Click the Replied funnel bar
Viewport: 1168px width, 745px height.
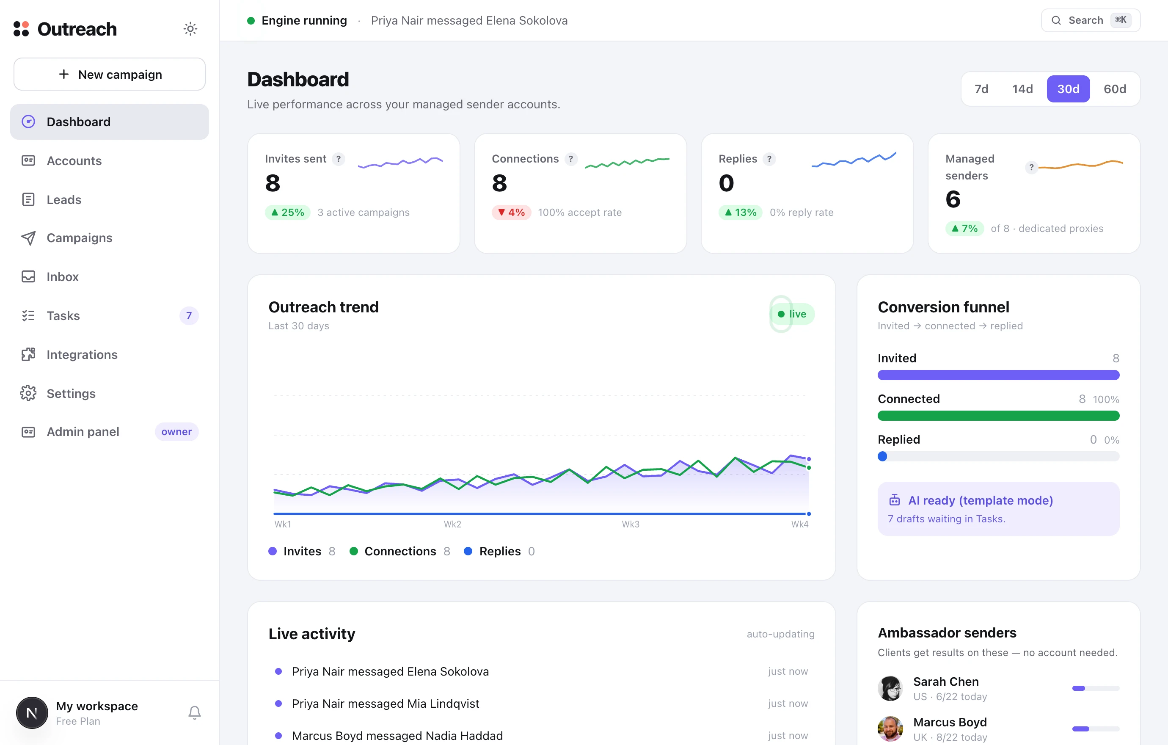click(x=998, y=456)
